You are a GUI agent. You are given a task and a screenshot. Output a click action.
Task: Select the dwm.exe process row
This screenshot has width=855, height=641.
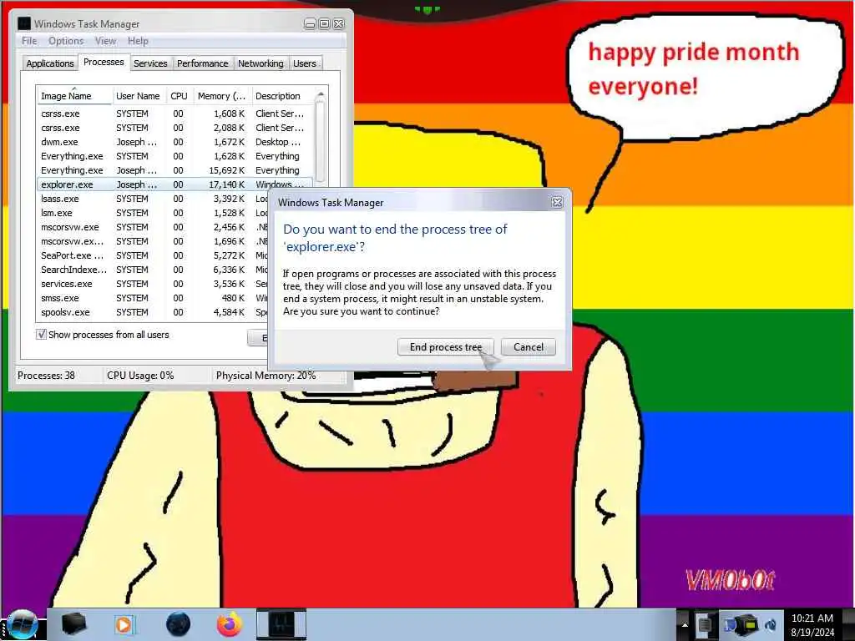click(x=175, y=142)
